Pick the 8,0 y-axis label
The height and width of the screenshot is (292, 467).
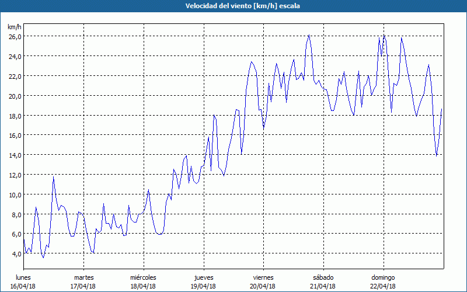tap(16, 214)
